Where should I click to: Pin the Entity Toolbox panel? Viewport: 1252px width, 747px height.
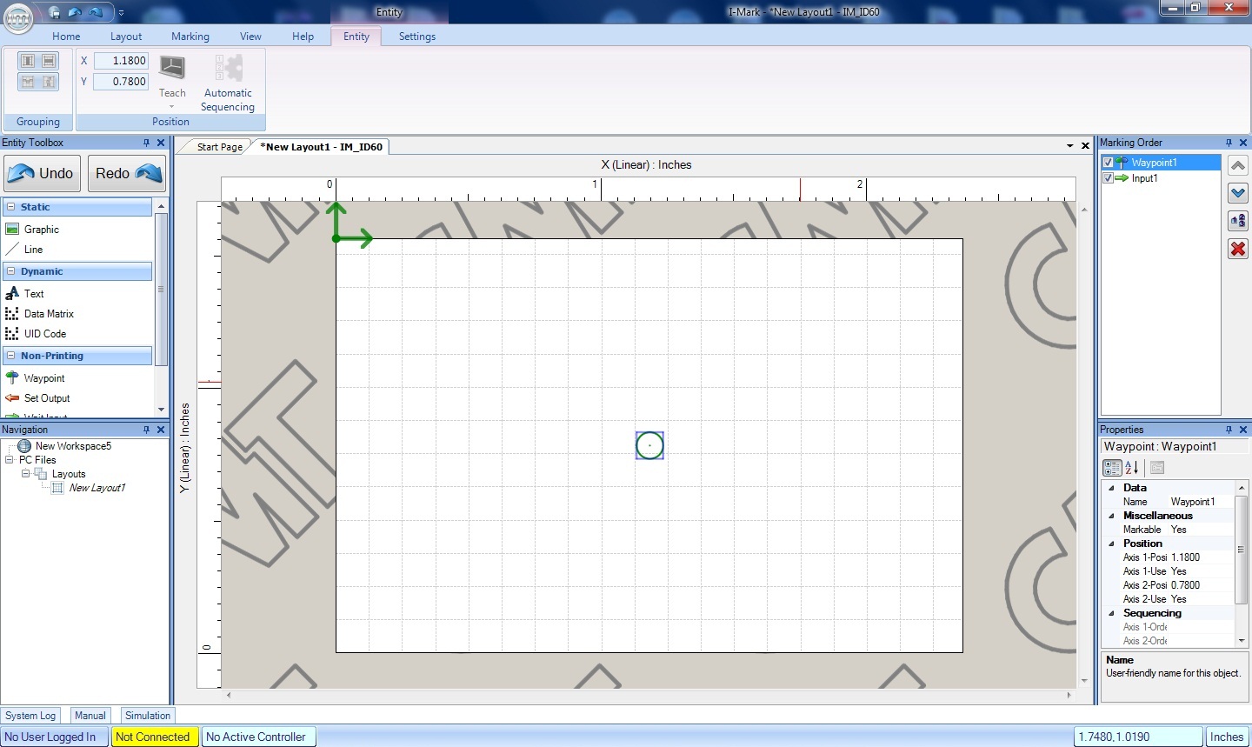tap(146, 143)
